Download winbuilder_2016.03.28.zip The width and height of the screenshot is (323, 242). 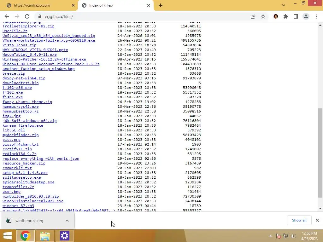31,197
